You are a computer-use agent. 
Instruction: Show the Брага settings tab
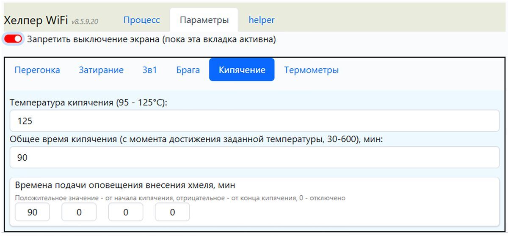tap(188, 70)
